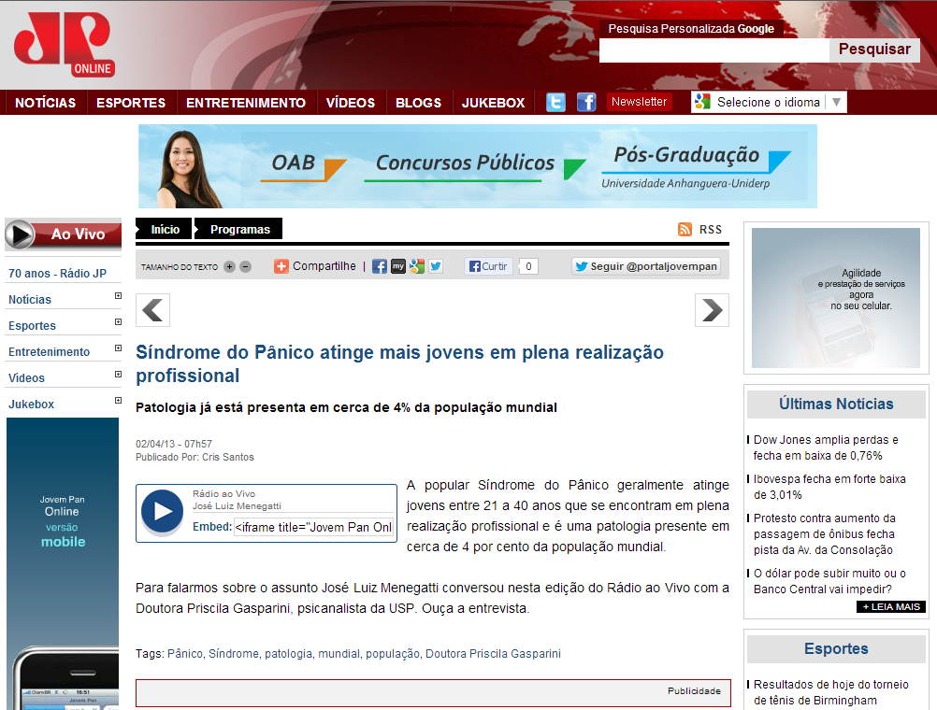937x710 pixels.
Task: Decrease text size with the minus icon
Action: pyautogui.click(x=246, y=267)
